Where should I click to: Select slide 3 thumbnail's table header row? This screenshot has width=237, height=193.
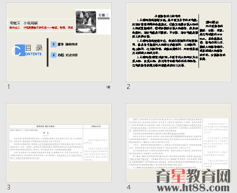point(59,127)
